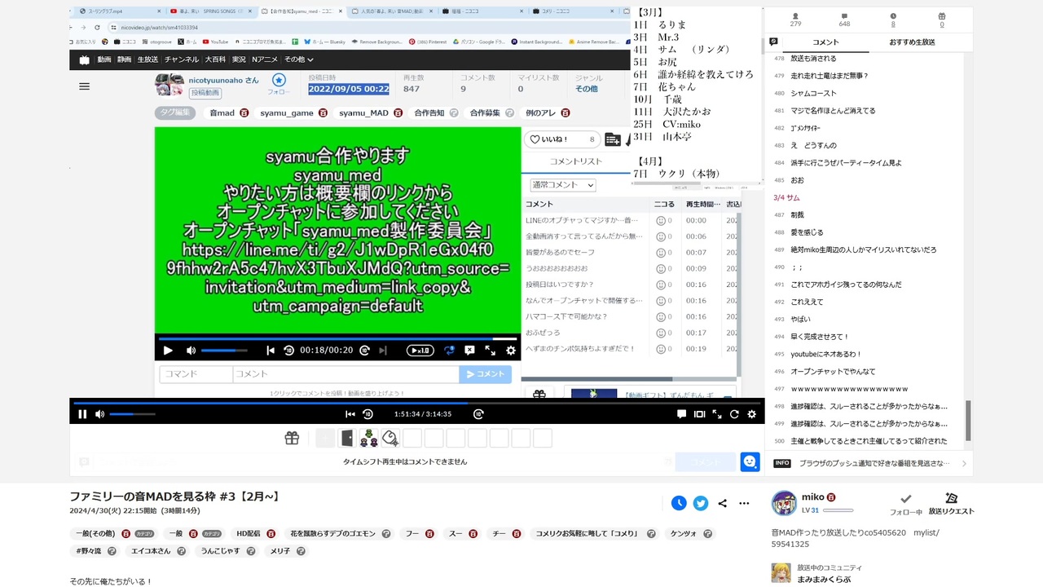Follow nicotyuunoaho with star button

(279, 80)
